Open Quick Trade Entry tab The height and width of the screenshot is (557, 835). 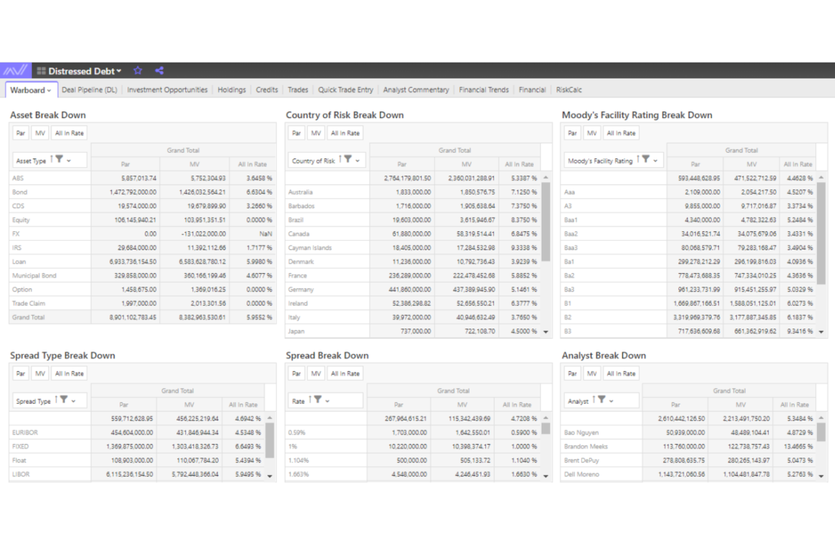tap(345, 90)
